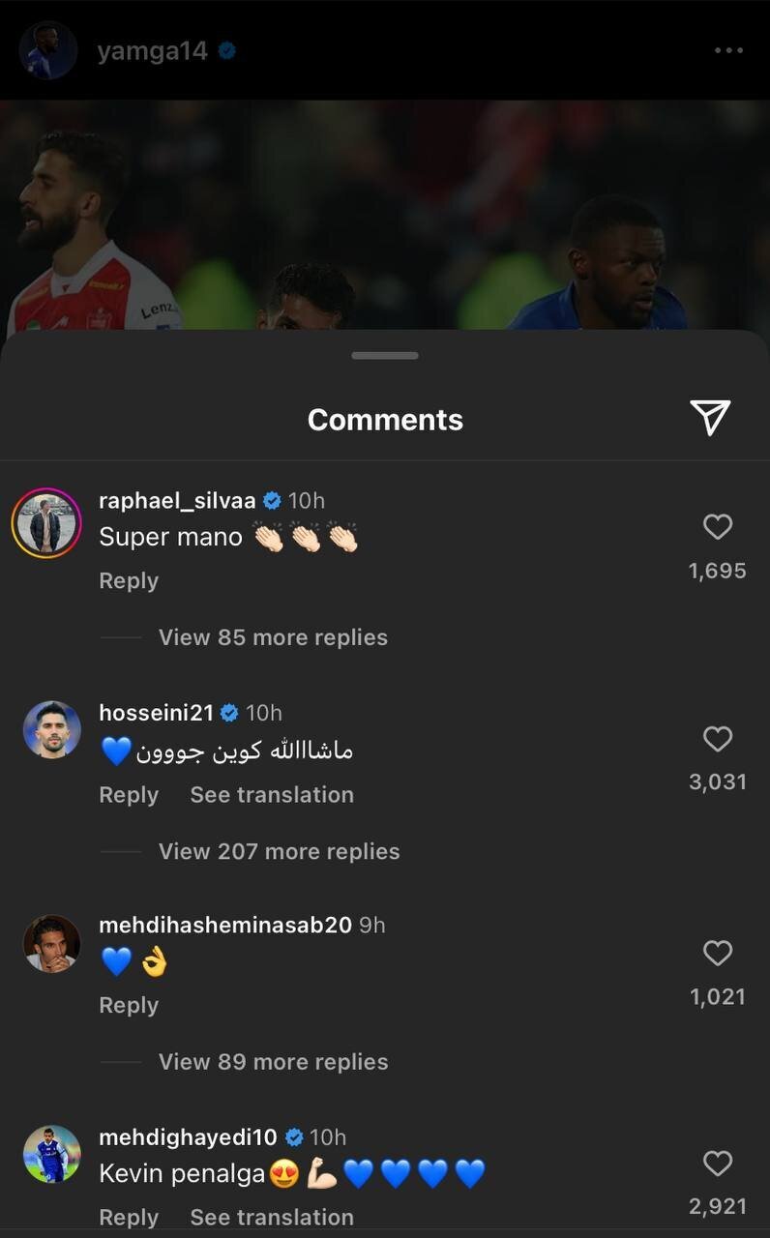Click yamga14's verified badge

pyautogui.click(x=224, y=50)
